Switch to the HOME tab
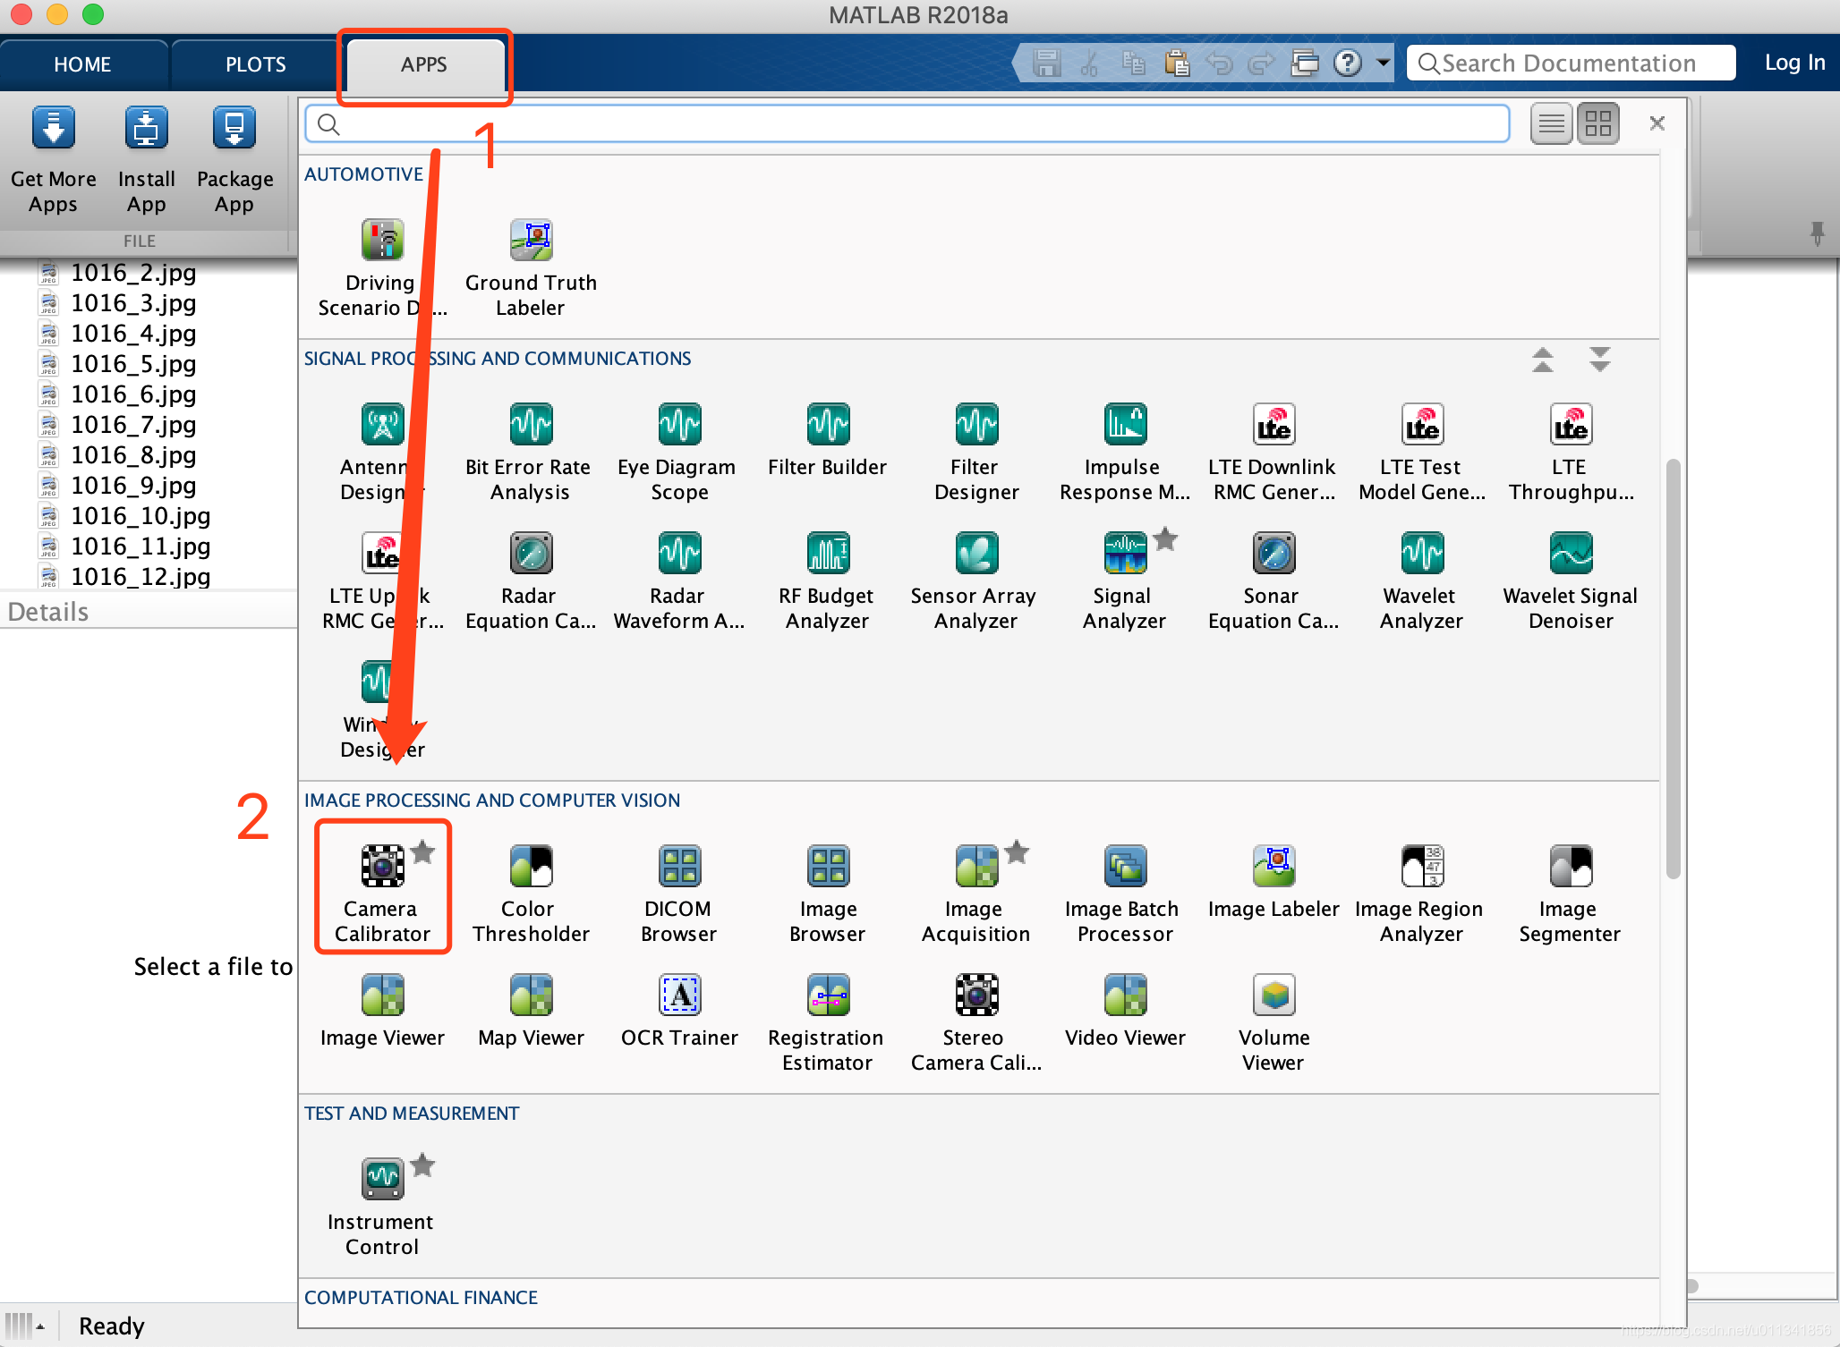The height and width of the screenshot is (1347, 1840). (x=82, y=64)
